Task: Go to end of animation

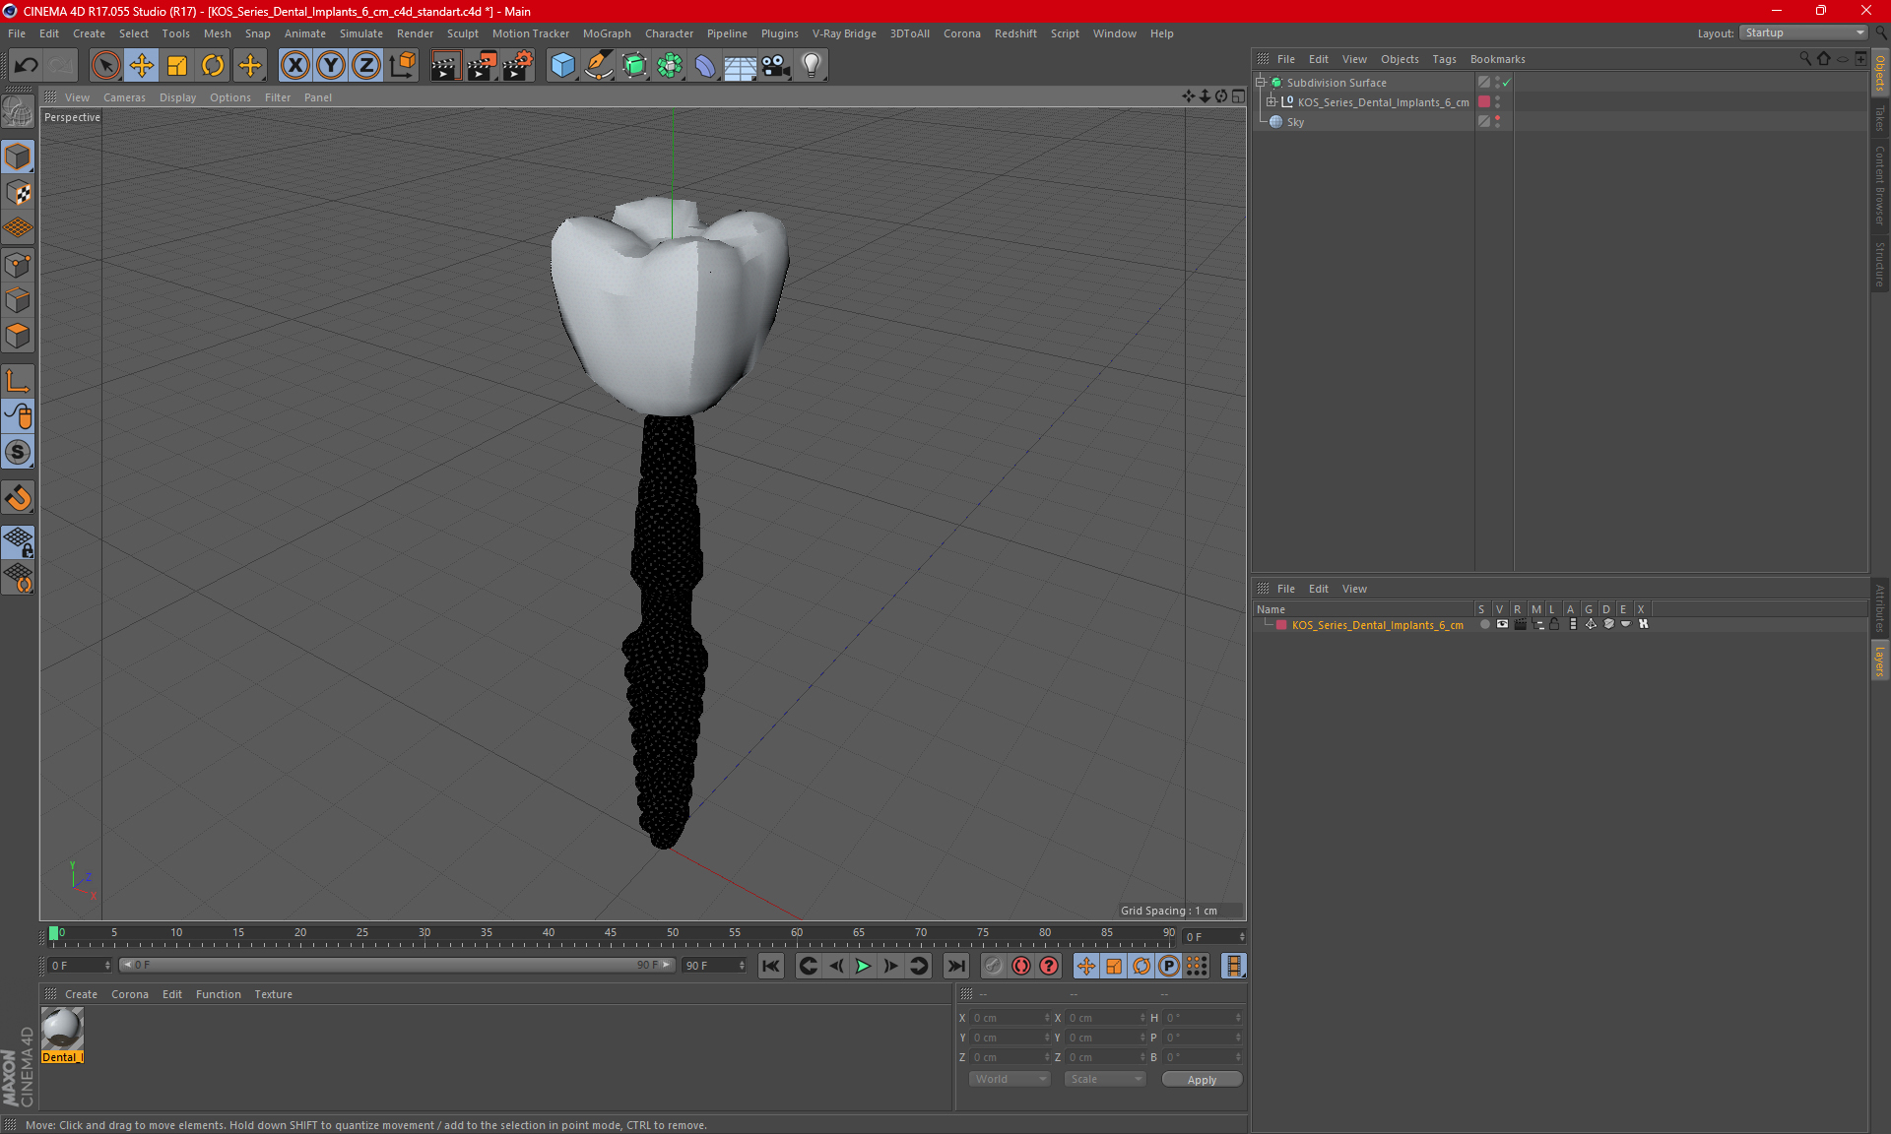Action: (x=955, y=966)
